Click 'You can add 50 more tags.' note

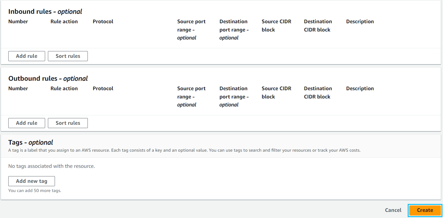[35, 190]
